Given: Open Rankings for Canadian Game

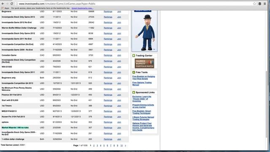Looking at the screenshot, I should [x=108, y=55].
